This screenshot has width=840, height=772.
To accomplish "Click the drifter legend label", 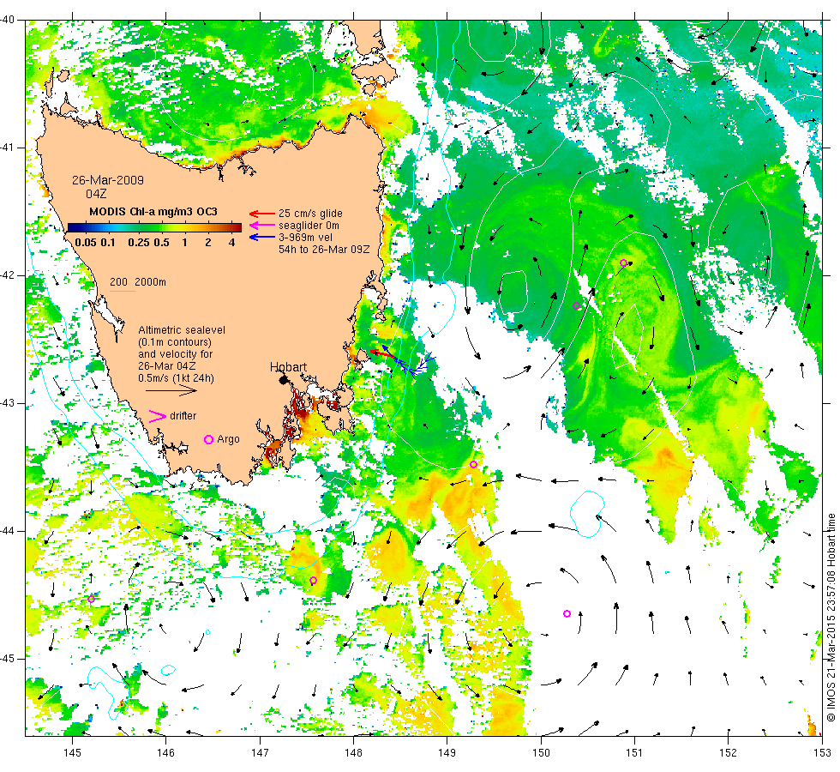I will pos(183,416).
